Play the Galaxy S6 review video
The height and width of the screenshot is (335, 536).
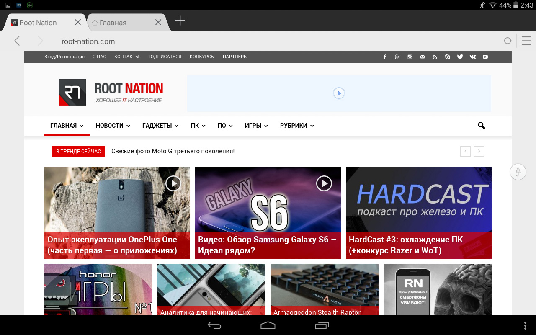tap(324, 183)
